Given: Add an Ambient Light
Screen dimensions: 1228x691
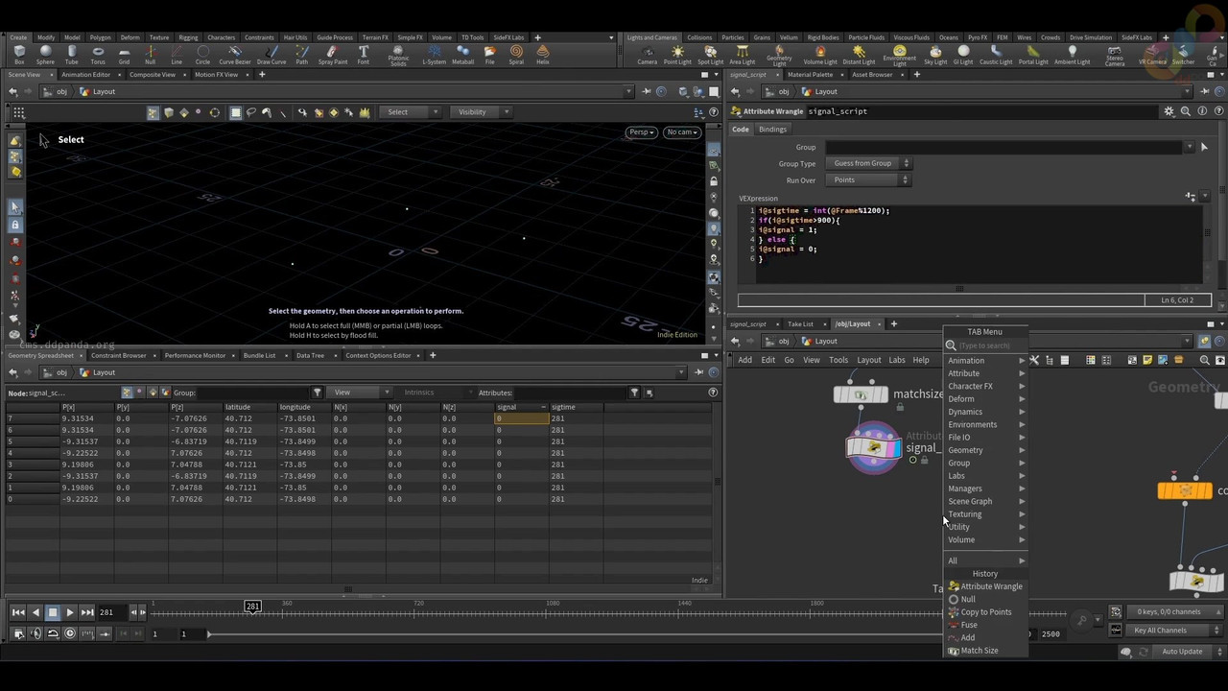Looking at the screenshot, I should pos(1072,55).
